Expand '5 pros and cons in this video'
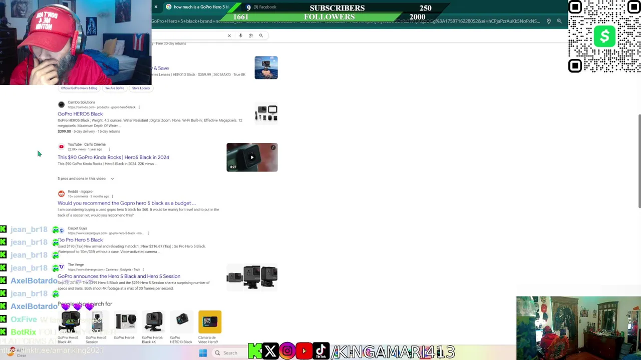The image size is (641, 360). 86,178
